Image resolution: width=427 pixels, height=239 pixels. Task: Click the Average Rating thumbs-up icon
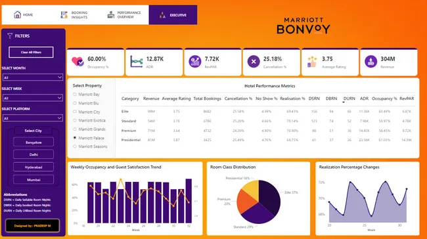pyautogui.click(x=312, y=62)
